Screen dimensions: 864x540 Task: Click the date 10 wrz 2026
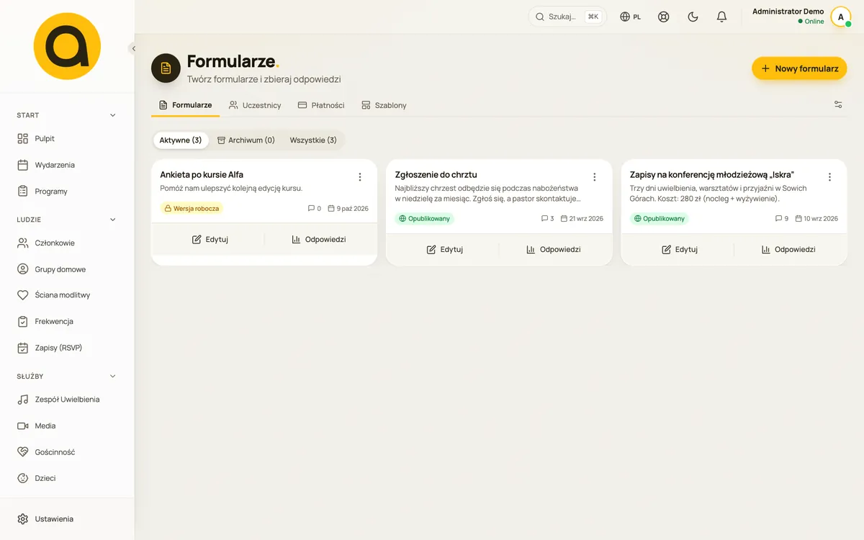pos(816,218)
